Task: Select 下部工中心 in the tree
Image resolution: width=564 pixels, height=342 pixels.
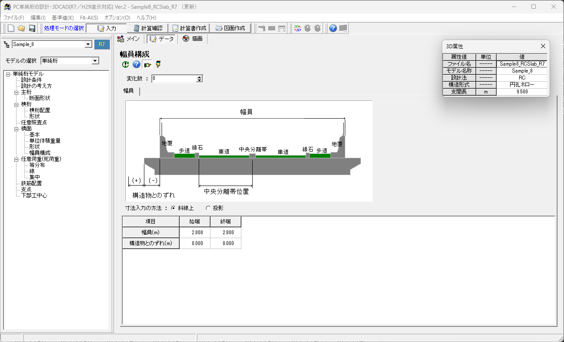Action: pyautogui.click(x=34, y=196)
